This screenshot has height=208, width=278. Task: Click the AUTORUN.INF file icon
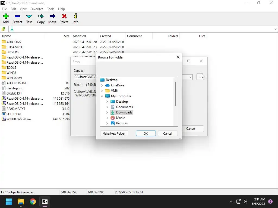pyautogui.click(x=4, y=83)
